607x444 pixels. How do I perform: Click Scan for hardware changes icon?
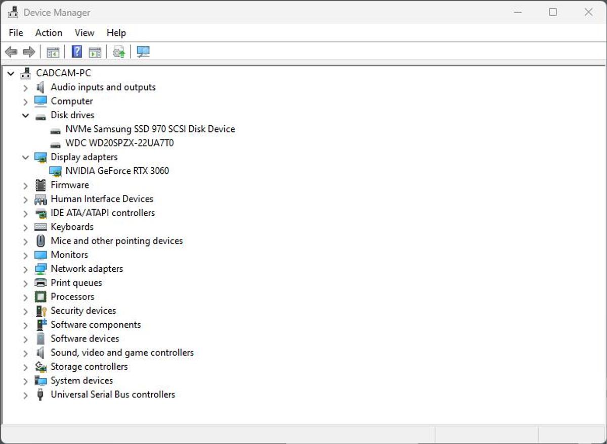coord(143,52)
